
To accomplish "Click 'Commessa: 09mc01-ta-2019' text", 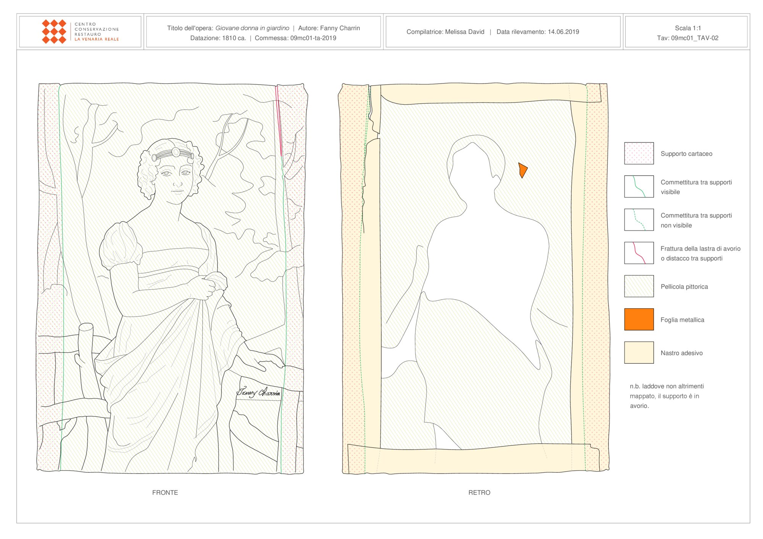I will [x=295, y=38].
